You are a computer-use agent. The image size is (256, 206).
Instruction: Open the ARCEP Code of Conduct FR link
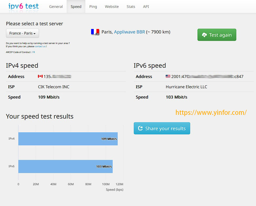pos(33,52)
